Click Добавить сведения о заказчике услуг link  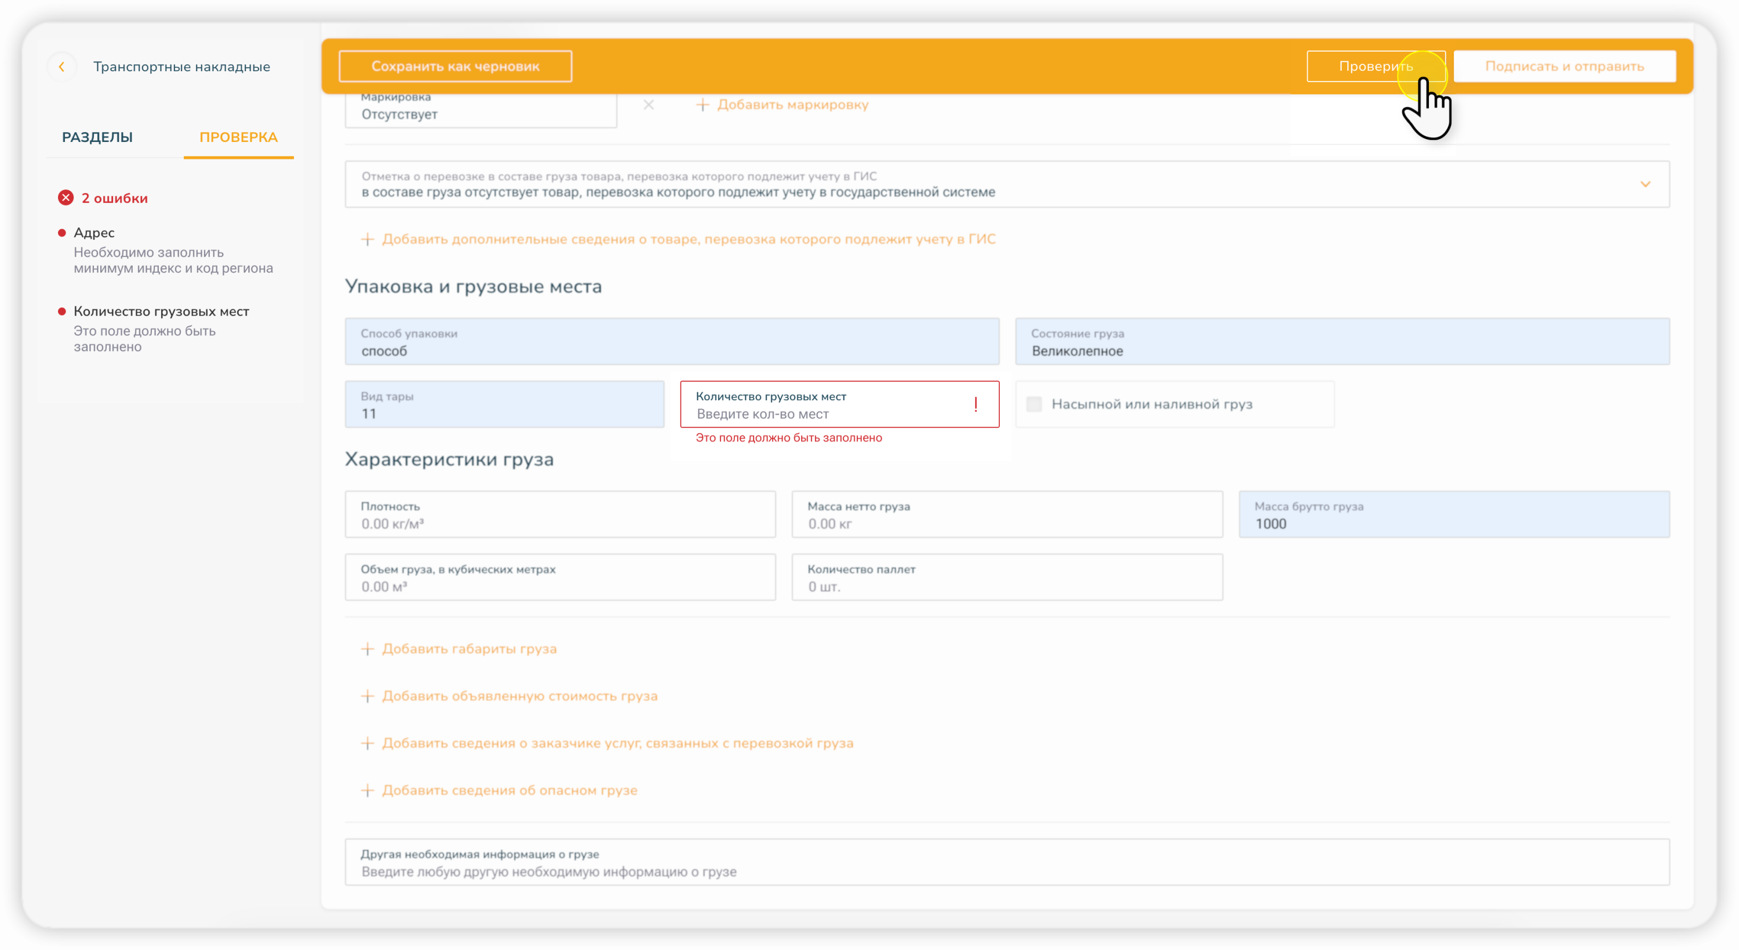[617, 744]
